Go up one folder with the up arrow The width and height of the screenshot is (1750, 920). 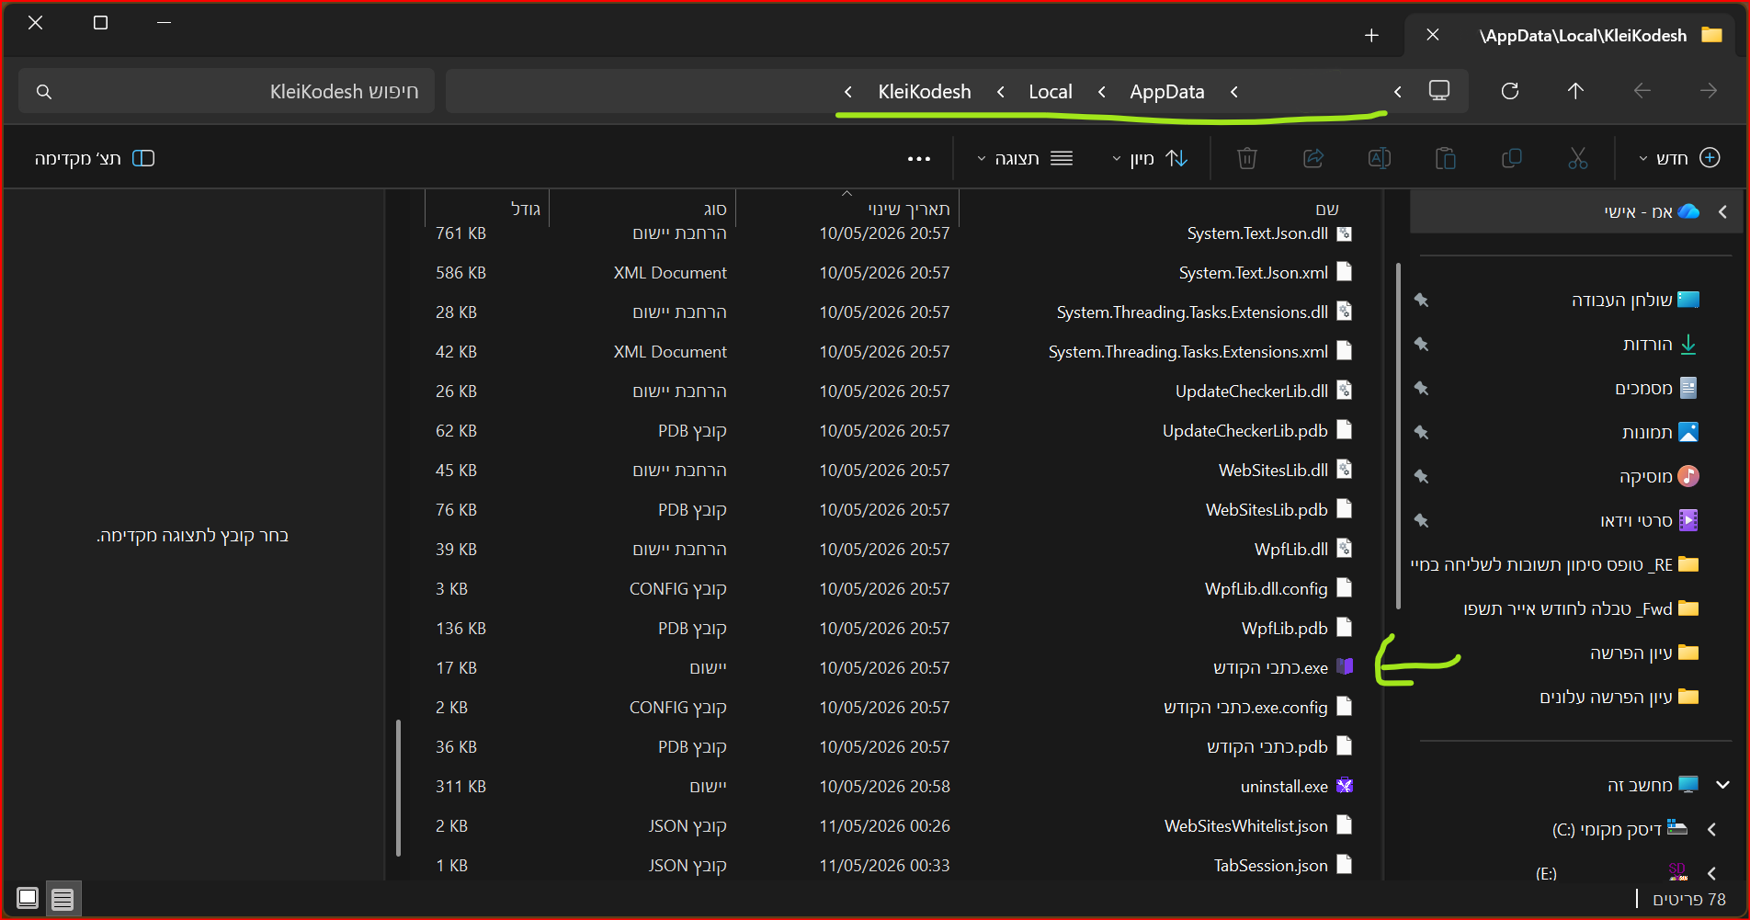(1575, 91)
